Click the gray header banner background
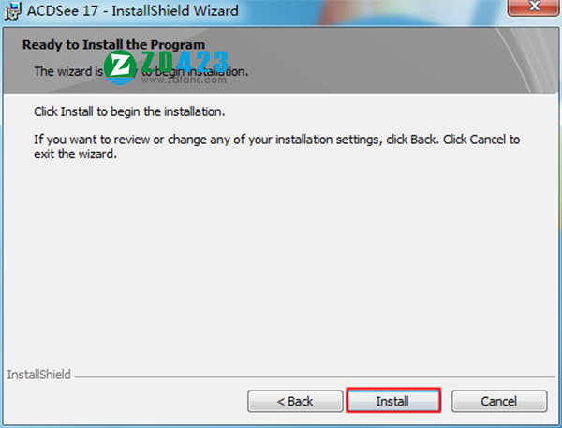Screen dimensions: 562x428 click(x=359, y=61)
